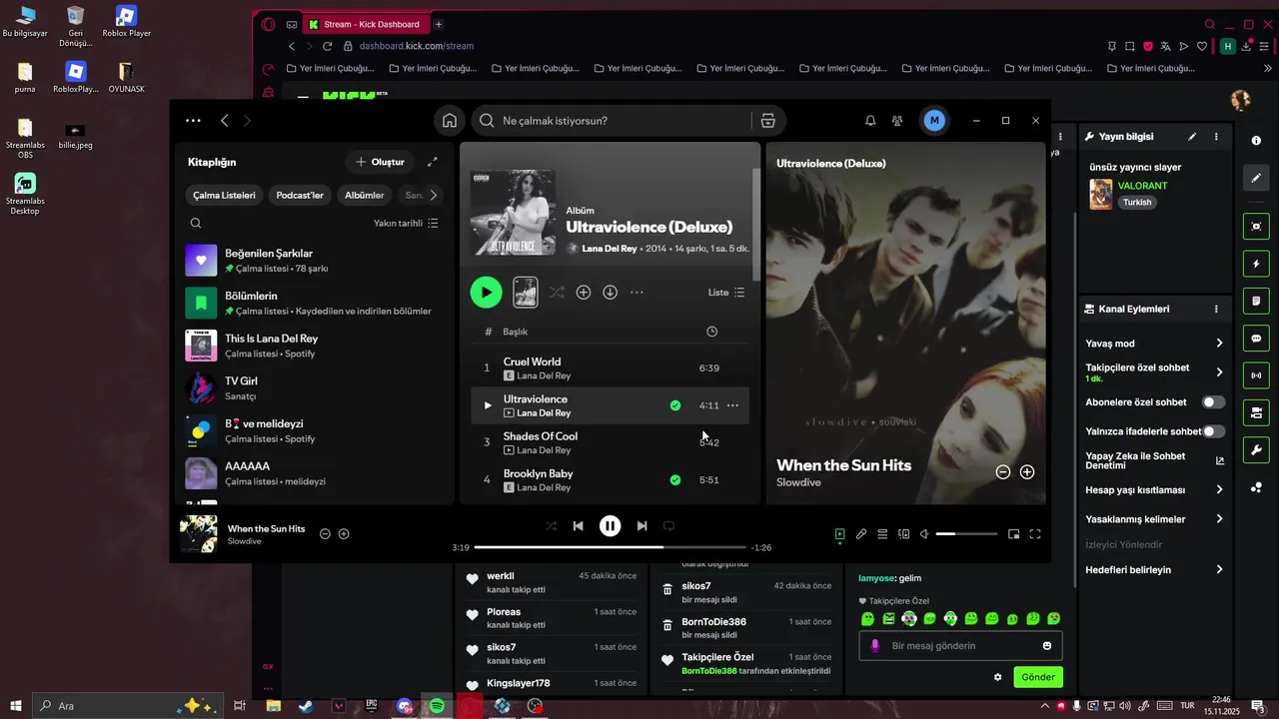Image resolution: width=1279 pixels, height=719 pixels.
Task: Toggle shuffle in player bar
Action: click(551, 526)
